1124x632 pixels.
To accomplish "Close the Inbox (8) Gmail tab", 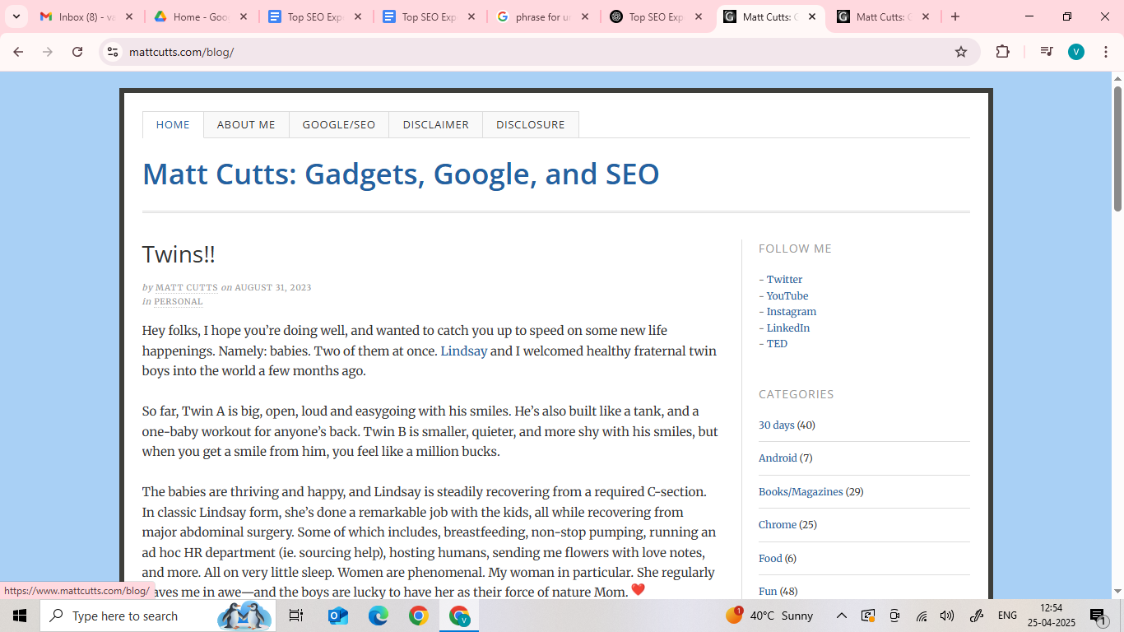I will coord(129,16).
